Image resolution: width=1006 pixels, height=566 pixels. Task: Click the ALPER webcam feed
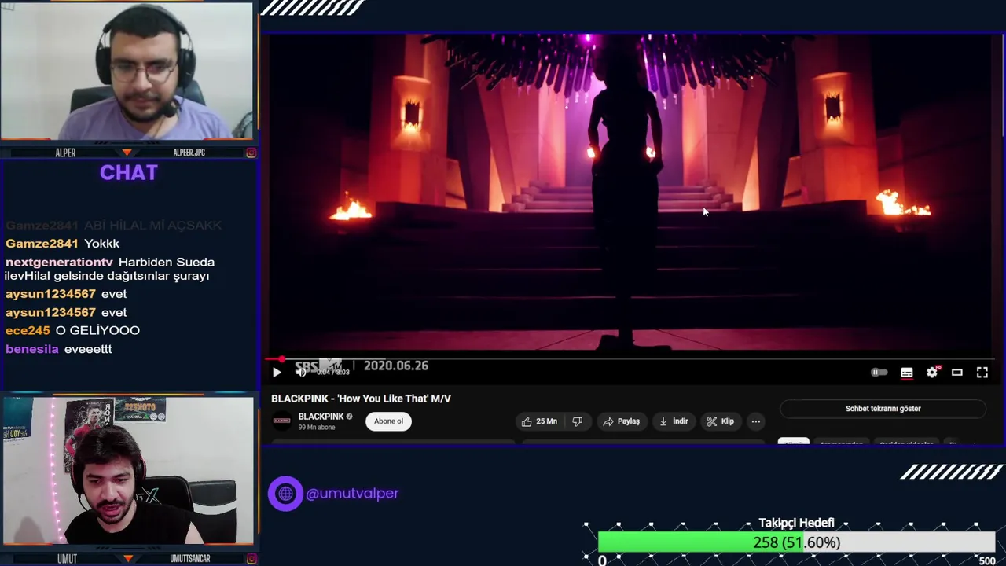point(127,71)
